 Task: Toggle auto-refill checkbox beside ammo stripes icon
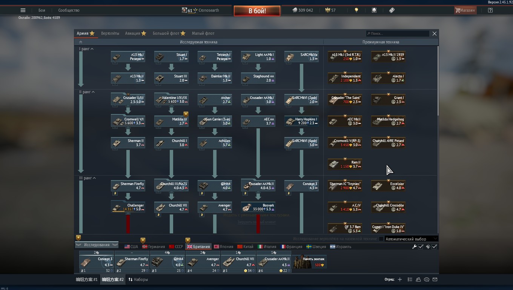434,247
